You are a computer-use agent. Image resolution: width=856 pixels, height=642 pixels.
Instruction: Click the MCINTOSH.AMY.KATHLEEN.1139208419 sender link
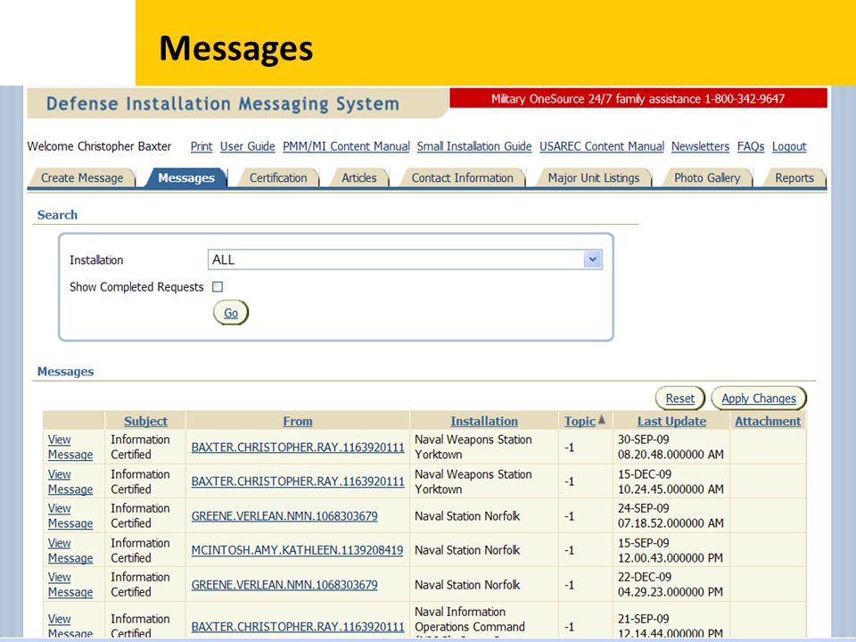(x=297, y=550)
